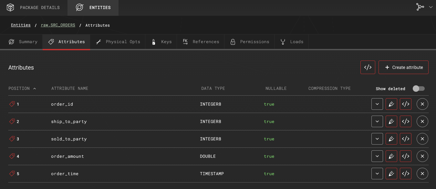
Task: Remove the order_id attribute with the X button
Action: (422, 104)
